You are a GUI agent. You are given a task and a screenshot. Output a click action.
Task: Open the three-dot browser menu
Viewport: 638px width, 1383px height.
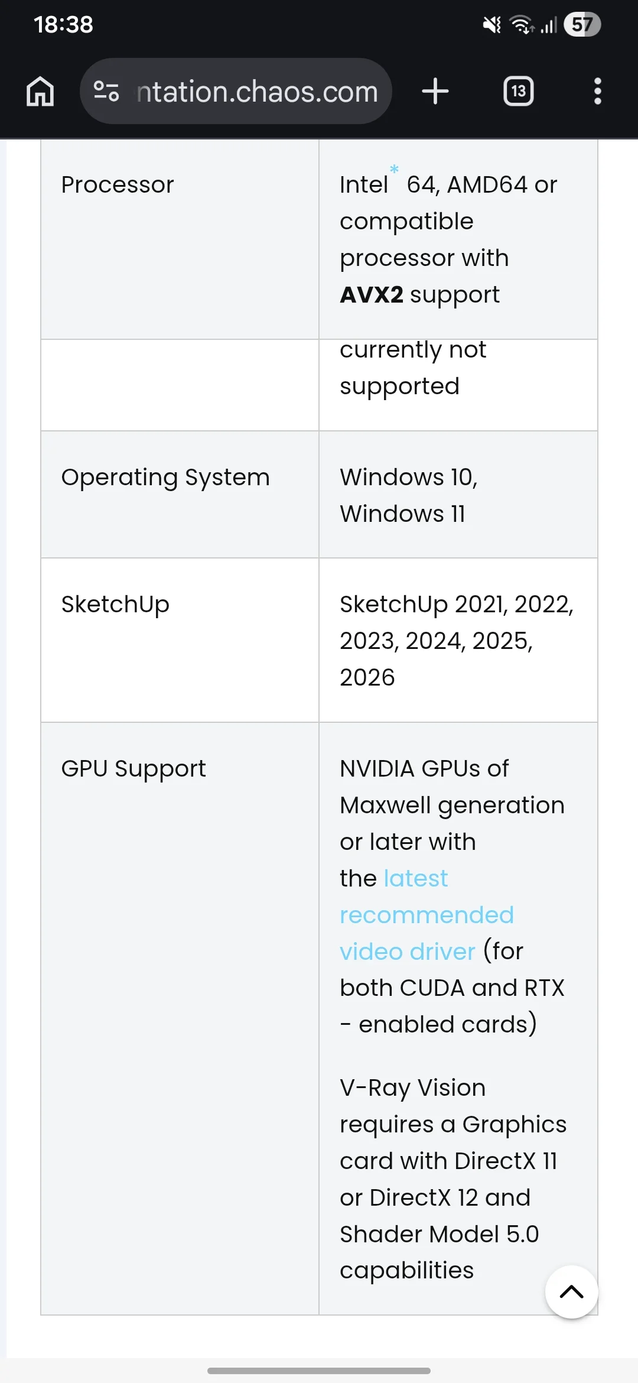[x=597, y=92]
